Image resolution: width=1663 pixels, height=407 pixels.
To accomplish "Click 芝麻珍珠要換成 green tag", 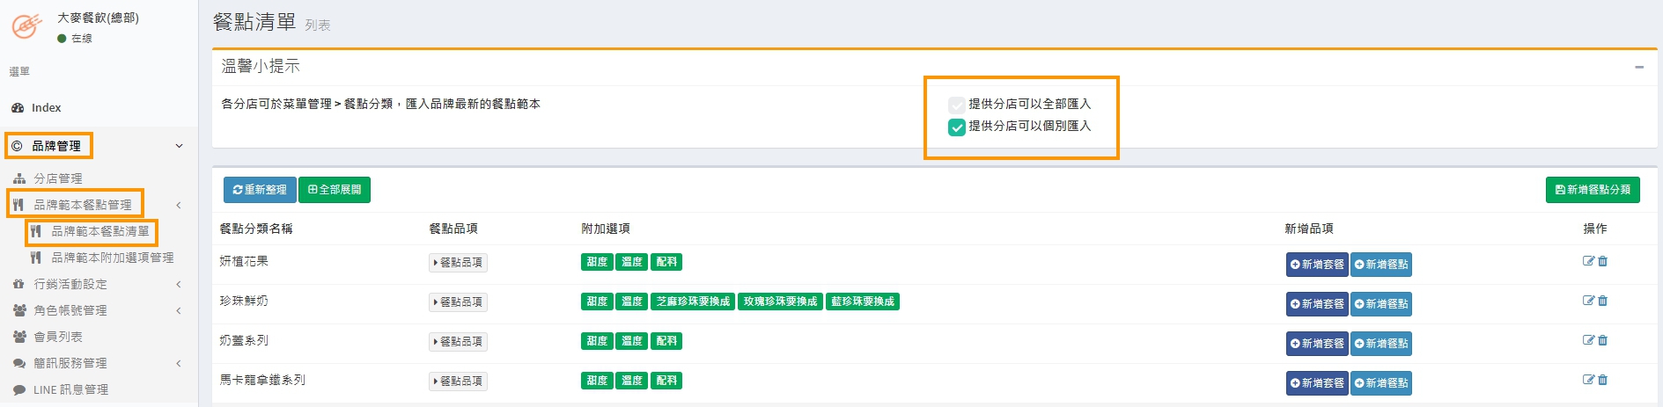I will (x=693, y=302).
